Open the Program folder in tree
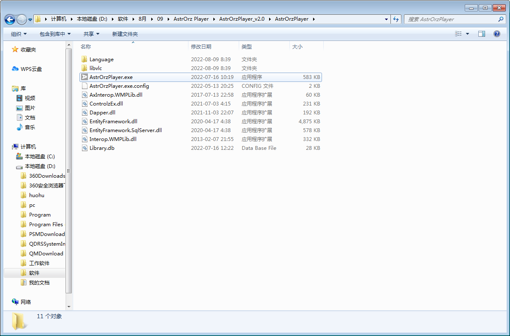This screenshot has height=336, width=510. tap(40, 215)
